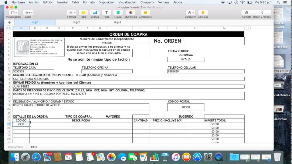Open the Visualización toolbar dropdown
Viewport: 292px width, 164px height.
(x=13, y=13)
